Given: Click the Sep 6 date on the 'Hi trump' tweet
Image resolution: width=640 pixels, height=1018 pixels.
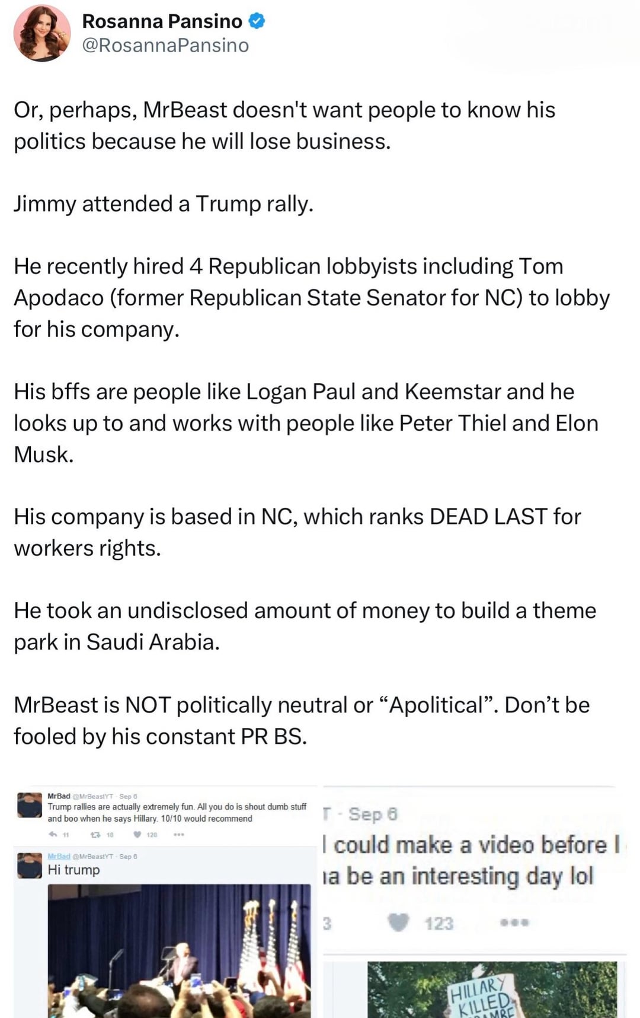Looking at the screenshot, I should (x=128, y=856).
